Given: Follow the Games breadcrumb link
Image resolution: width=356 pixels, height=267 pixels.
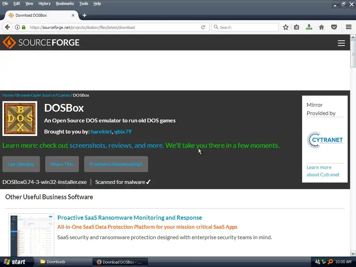Looking at the screenshot, I should [x=64, y=95].
